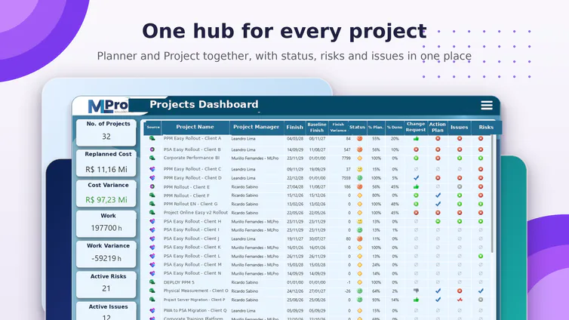
Task: Click source icon for PPM Easy Rollout - Client C
Action: point(152,169)
